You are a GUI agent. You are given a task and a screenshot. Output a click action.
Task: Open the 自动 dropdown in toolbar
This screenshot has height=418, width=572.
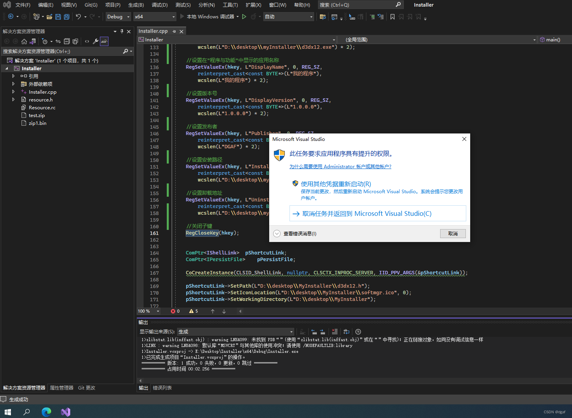(x=289, y=16)
